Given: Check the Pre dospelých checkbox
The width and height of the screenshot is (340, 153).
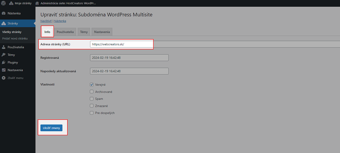Looking at the screenshot, I should pyautogui.click(x=92, y=113).
